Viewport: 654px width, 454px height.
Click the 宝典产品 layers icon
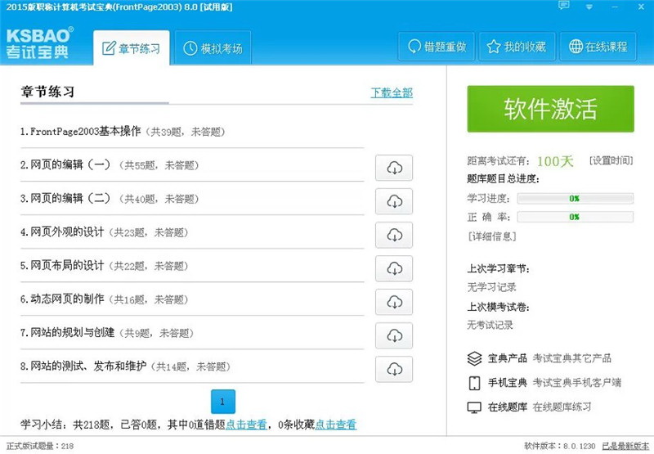(x=475, y=358)
